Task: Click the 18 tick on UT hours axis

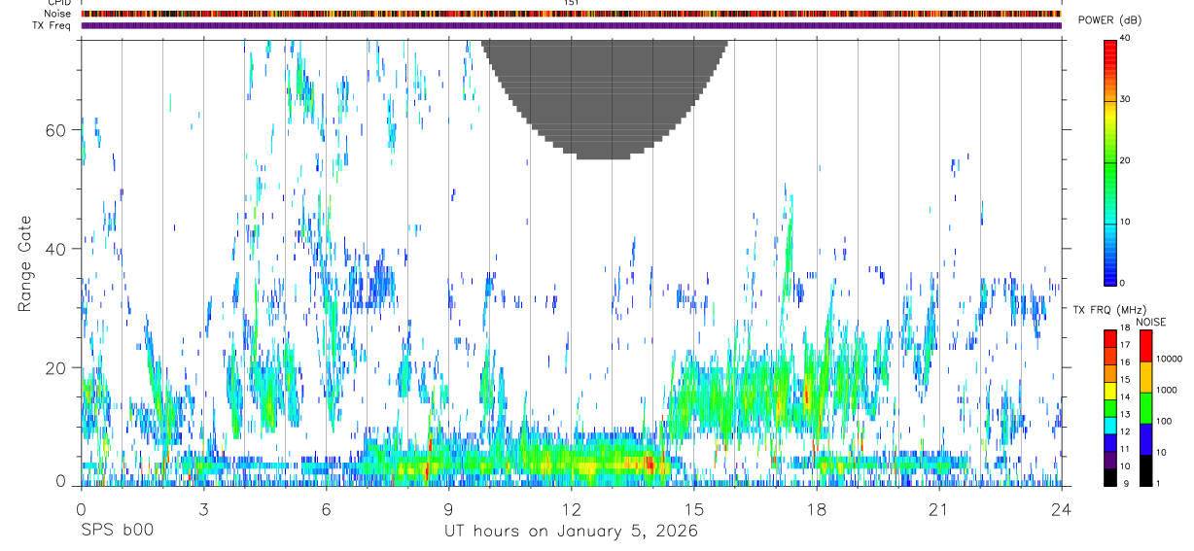Action: coord(816,508)
